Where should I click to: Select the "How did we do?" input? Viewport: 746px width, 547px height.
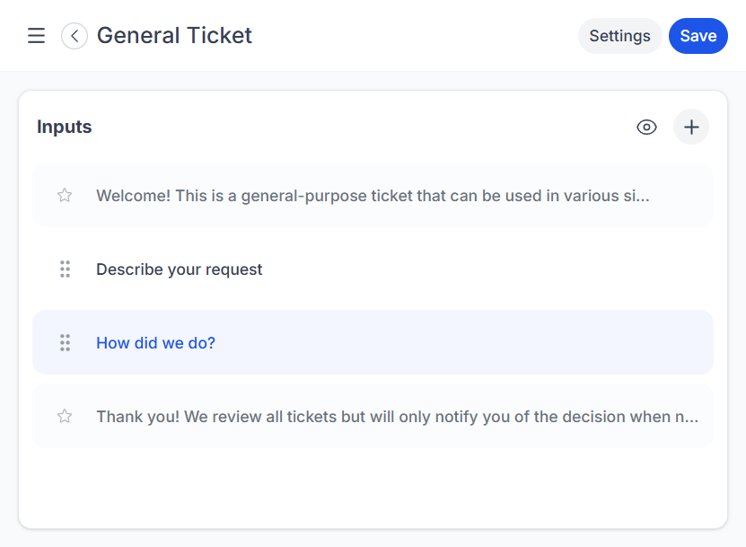click(x=156, y=343)
